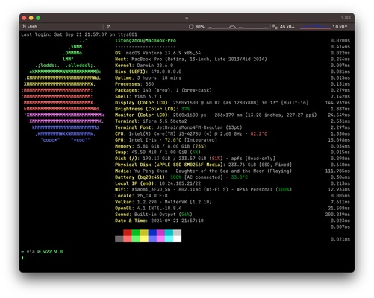Click the Display (Color LCD) line
The image size is (374, 298).
(212, 103)
